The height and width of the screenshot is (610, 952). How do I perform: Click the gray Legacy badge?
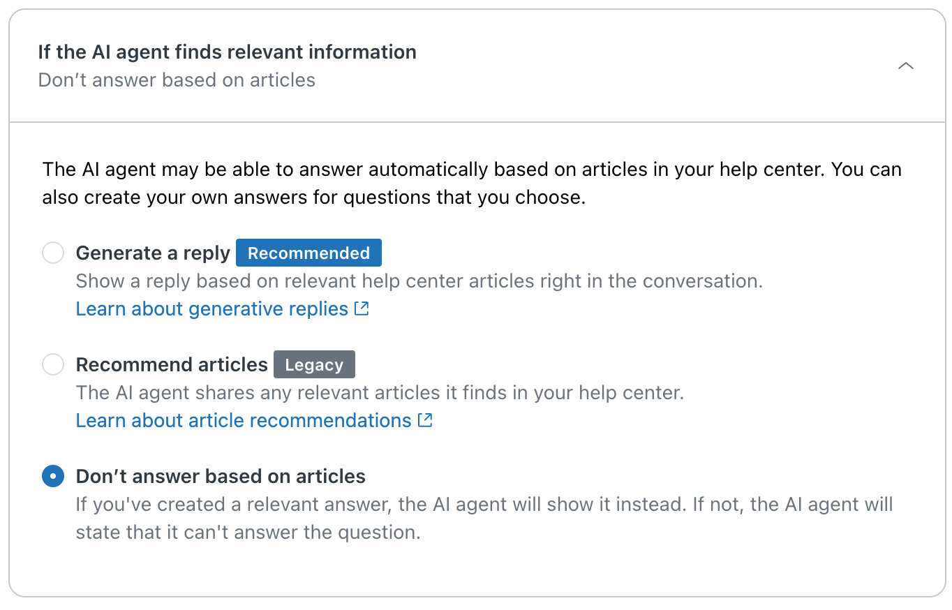click(x=314, y=364)
